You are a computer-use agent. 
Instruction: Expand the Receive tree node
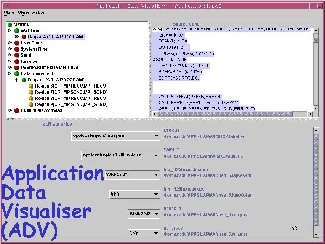pos(9,61)
